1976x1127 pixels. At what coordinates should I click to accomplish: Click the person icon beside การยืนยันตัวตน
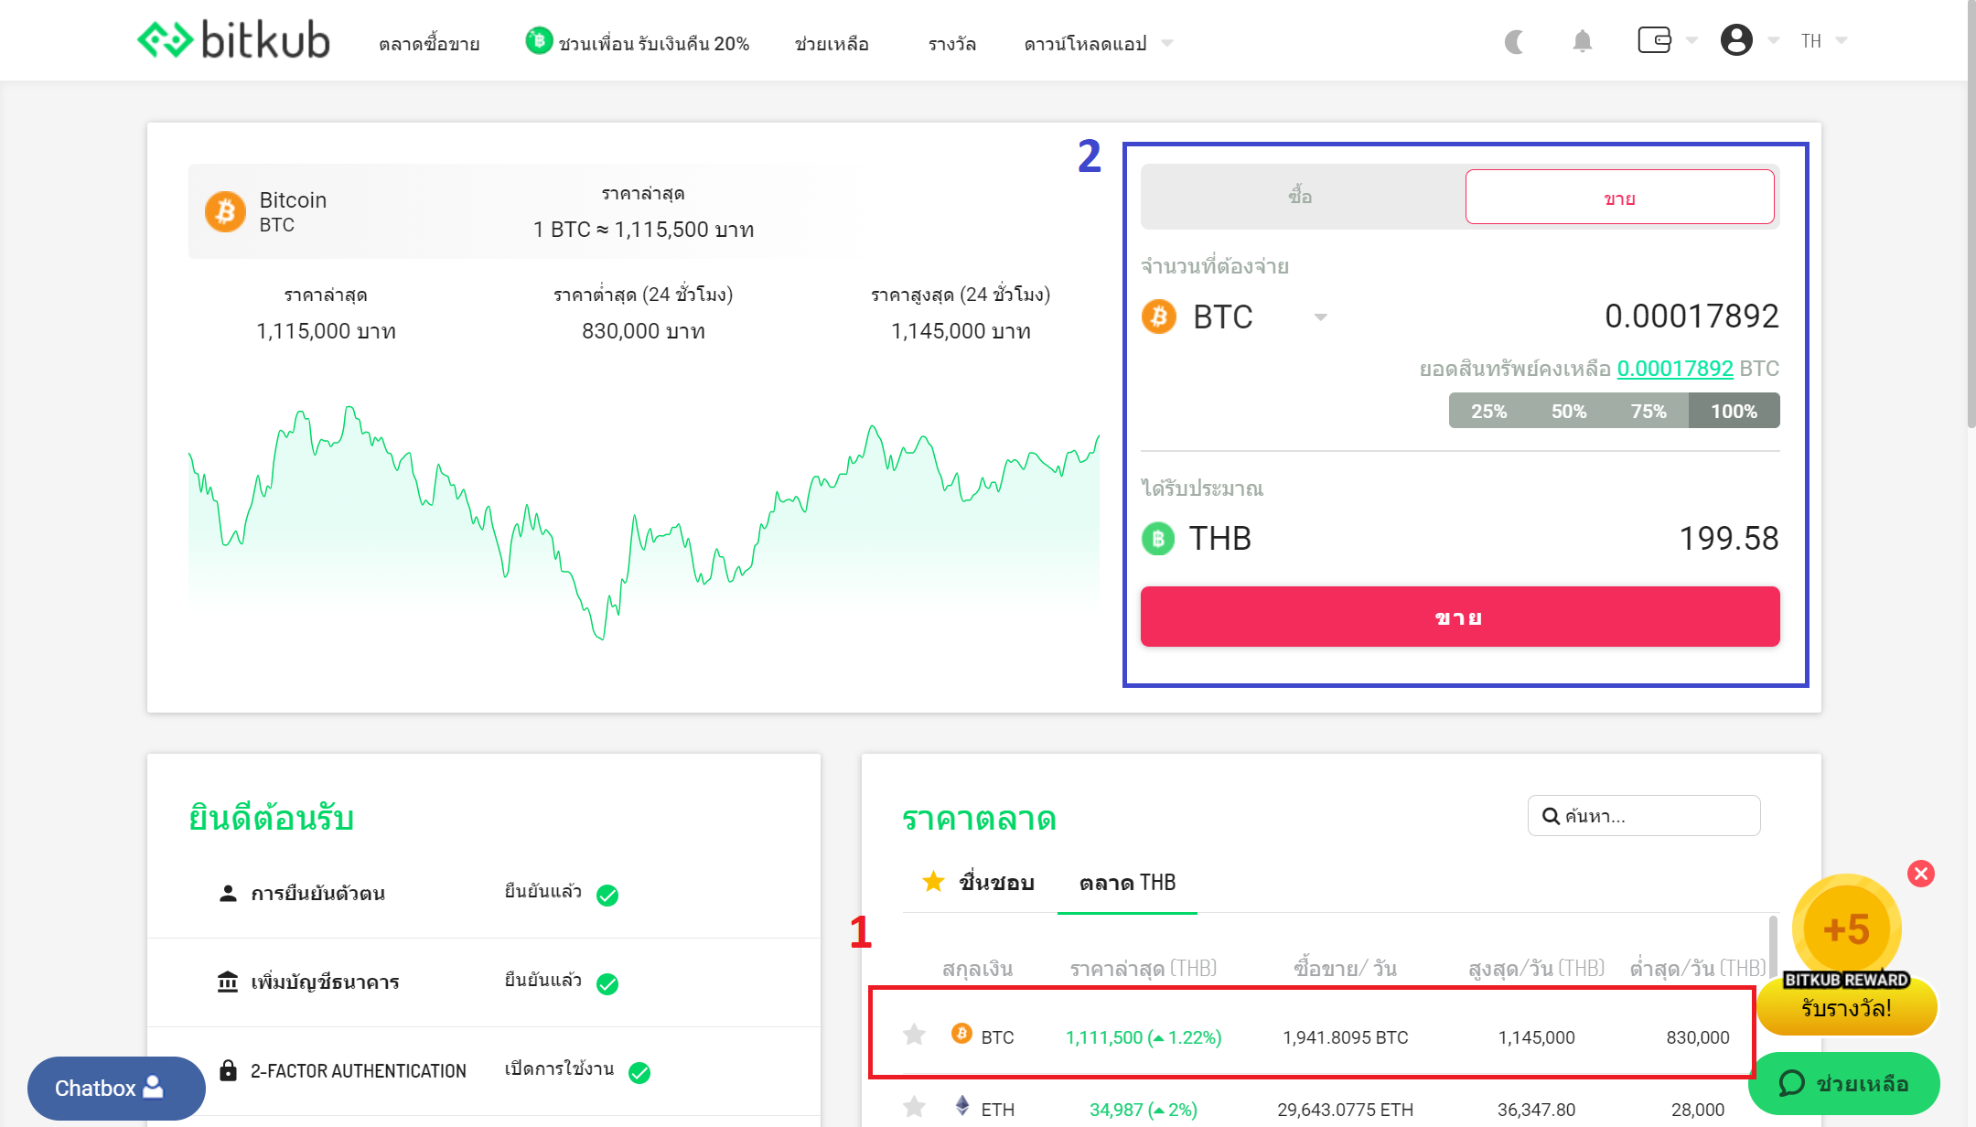point(228,893)
